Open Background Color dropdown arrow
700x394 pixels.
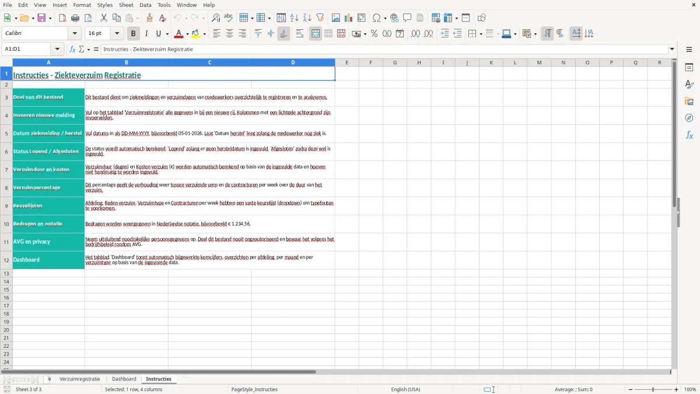[204, 34]
